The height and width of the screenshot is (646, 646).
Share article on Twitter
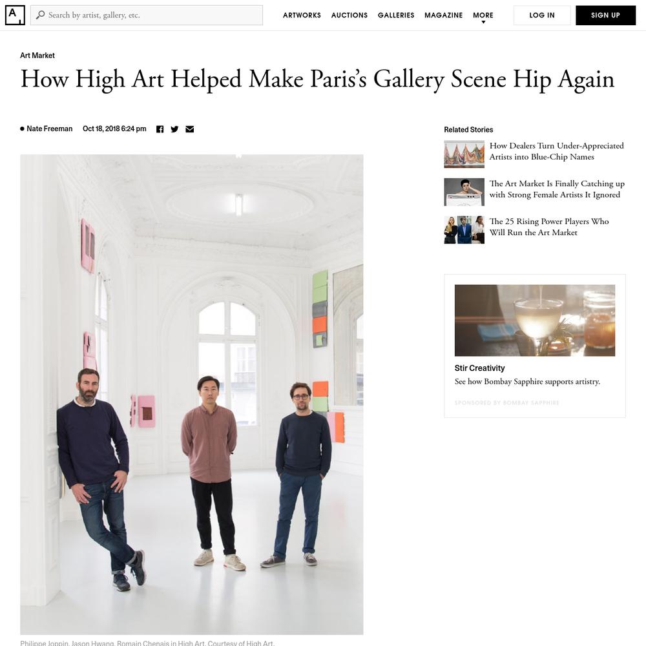coord(174,129)
